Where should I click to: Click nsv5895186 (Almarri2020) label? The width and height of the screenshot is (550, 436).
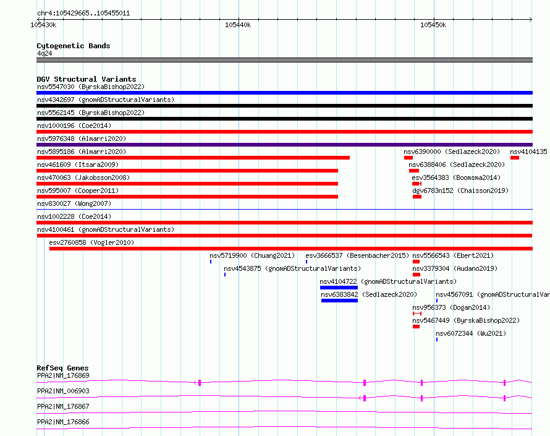pos(82,152)
